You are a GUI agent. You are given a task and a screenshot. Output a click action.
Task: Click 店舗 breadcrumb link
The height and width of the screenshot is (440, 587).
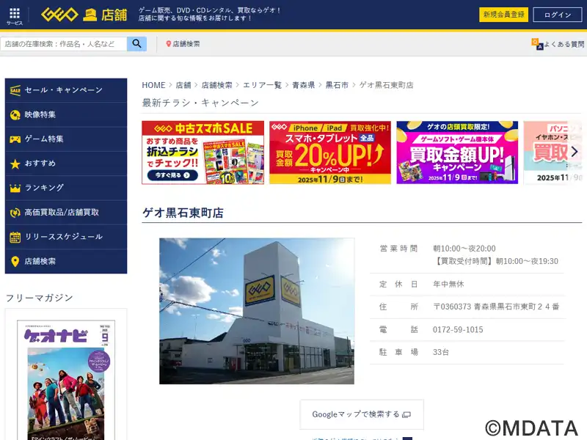point(183,85)
